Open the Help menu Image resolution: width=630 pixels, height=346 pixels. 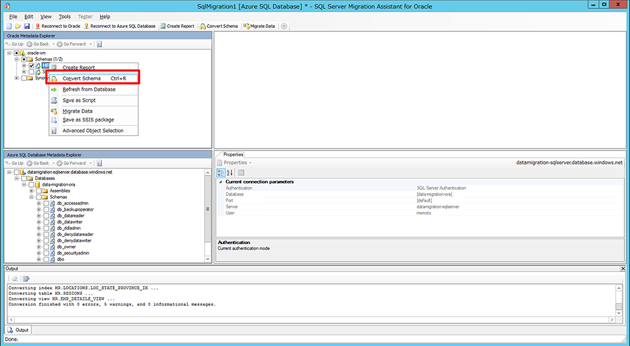tap(105, 17)
